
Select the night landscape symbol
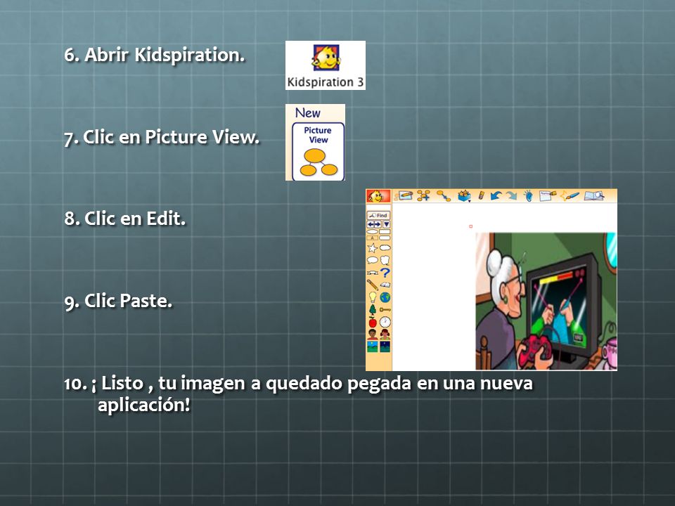pos(385,346)
